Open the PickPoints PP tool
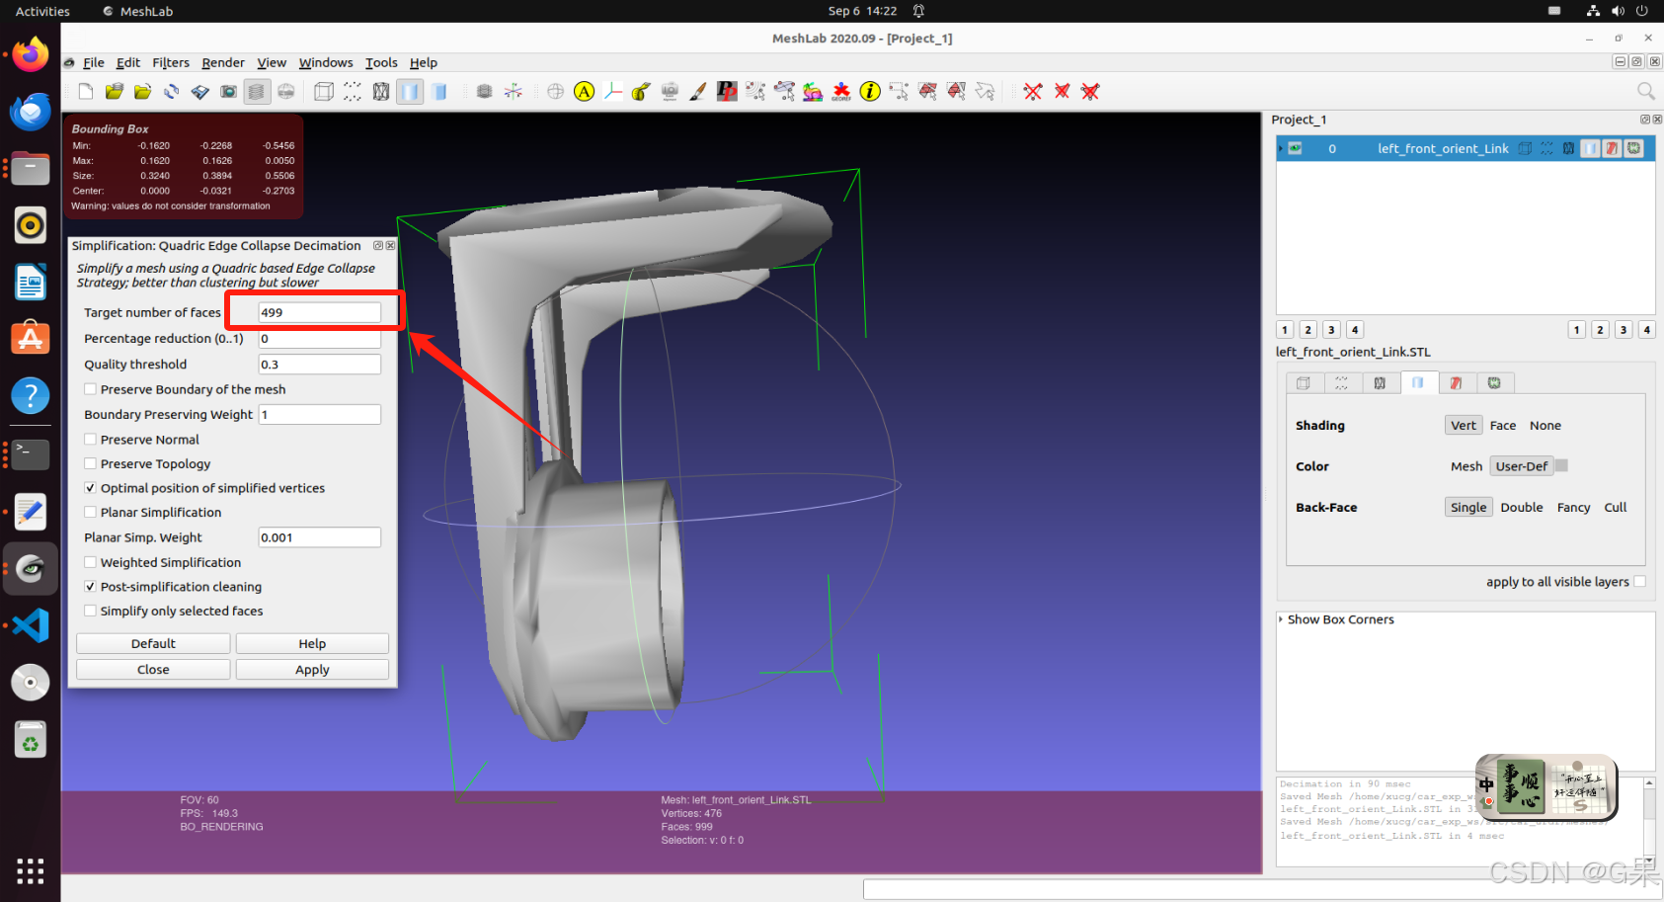The width and height of the screenshot is (1664, 902). tap(727, 92)
